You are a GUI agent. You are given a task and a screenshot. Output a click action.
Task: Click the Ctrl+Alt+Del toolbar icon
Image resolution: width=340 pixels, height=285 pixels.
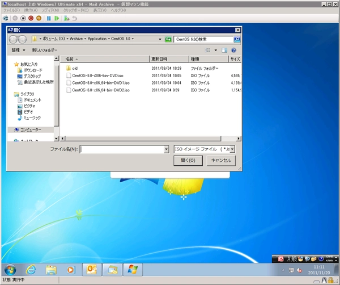coord(6,19)
